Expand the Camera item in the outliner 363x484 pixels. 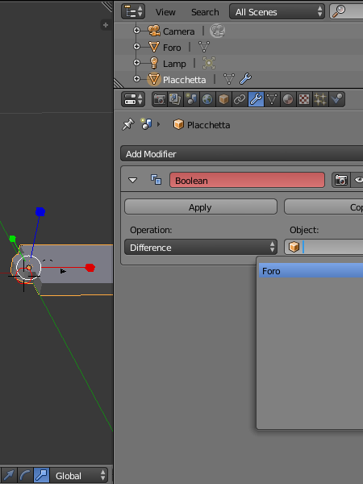(136, 31)
